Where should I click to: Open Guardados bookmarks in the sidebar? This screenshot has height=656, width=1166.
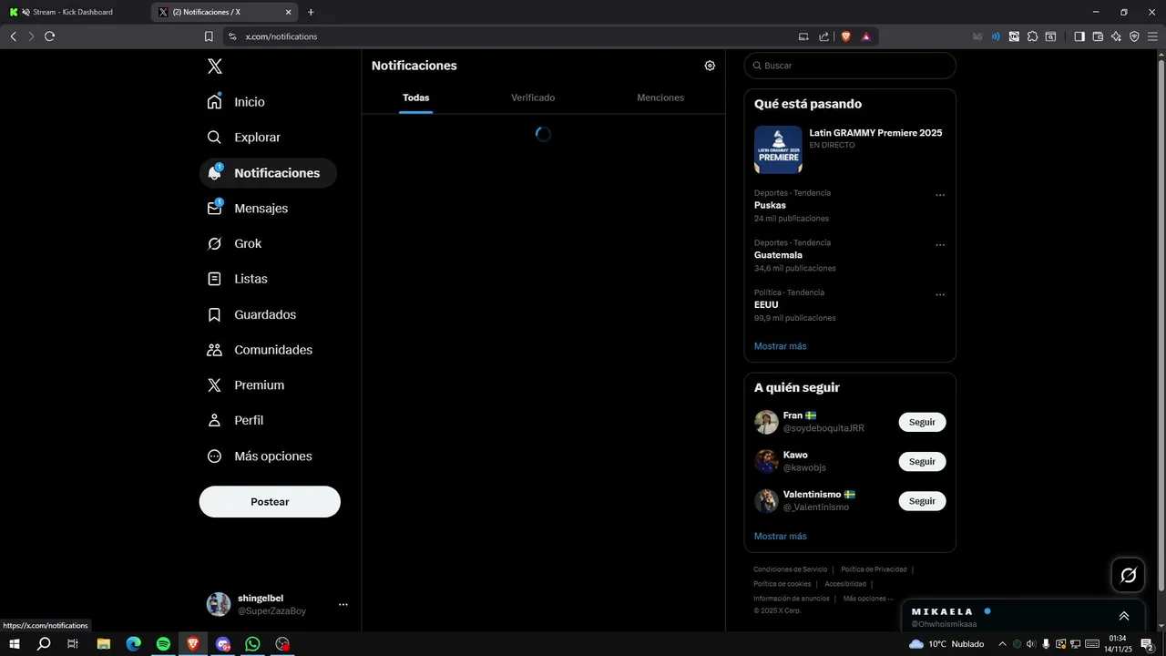click(252, 314)
